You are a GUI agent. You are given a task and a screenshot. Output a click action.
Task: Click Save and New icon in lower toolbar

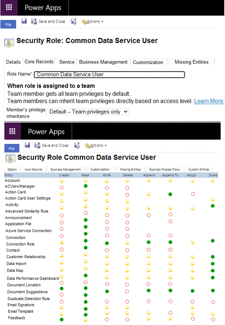(77, 145)
